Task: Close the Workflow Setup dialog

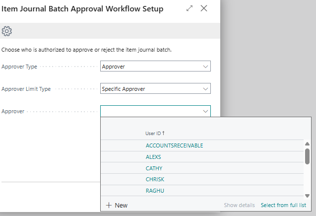Action: click(204, 9)
